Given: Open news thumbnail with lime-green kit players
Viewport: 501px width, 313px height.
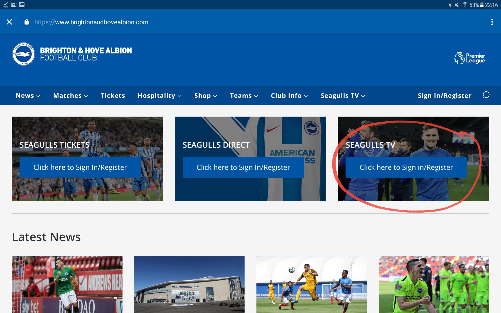Looking at the screenshot, I should (434, 284).
